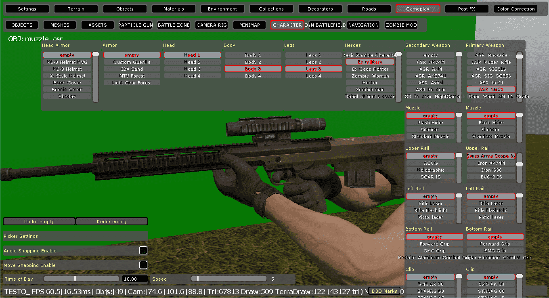Click the Time of Day value field
This screenshot has width=549, height=298.
click(x=135, y=279)
